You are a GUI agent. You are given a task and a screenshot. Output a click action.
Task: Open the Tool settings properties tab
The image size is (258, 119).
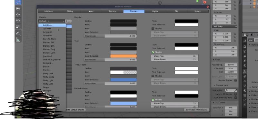(245, 40)
